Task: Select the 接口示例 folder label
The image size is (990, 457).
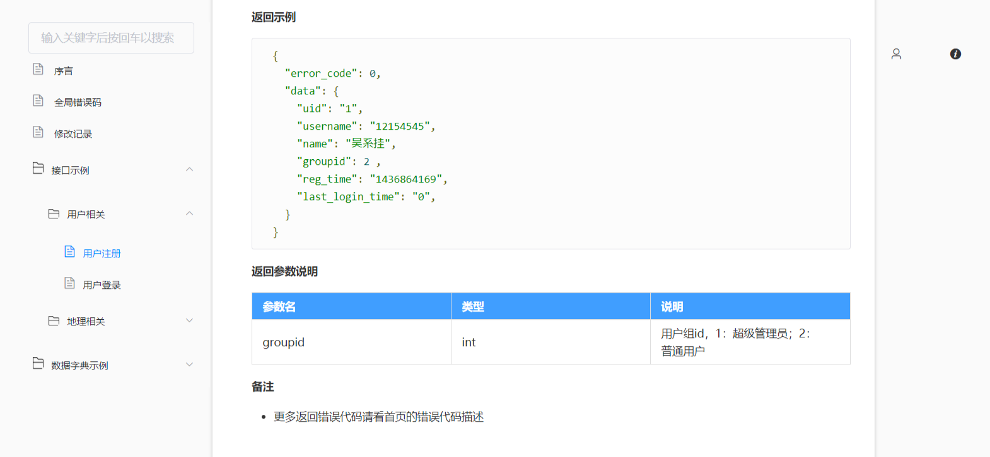Action: [70, 171]
